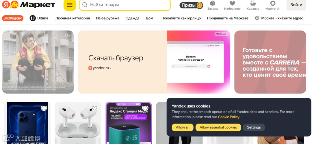The image size is (312, 144).
Task: Open Москва address location selector
Action: coord(279,18)
